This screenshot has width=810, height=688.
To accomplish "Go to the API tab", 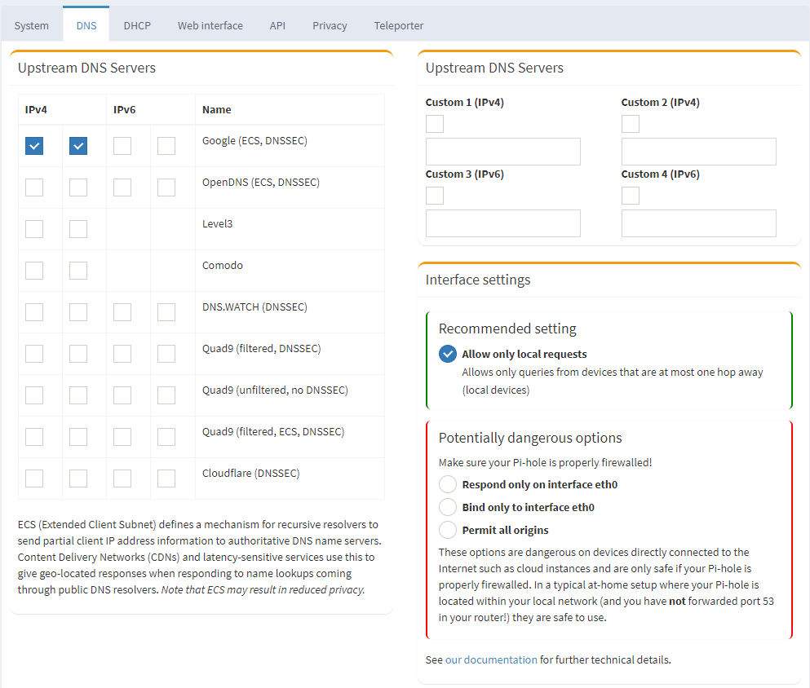I will [277, 25].
